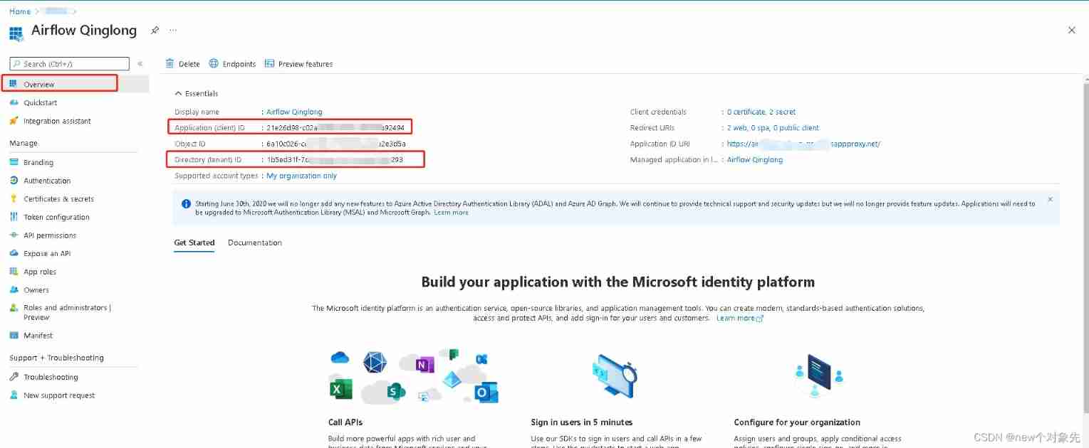Click the Roles and administrators icon

(x=14, y=308)
